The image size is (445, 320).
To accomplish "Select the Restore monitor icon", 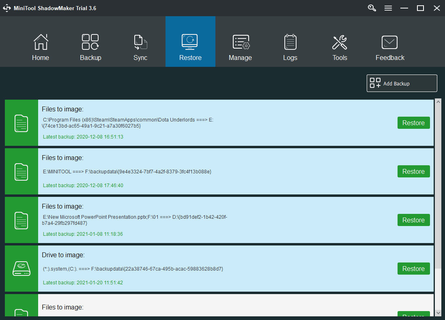I will [190, 42].
